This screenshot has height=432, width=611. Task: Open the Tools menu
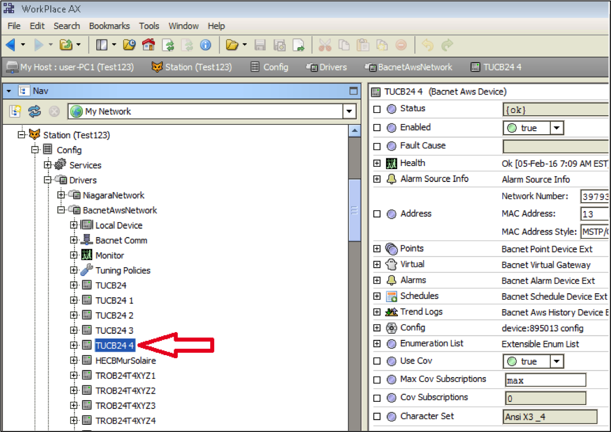(149, 26)
